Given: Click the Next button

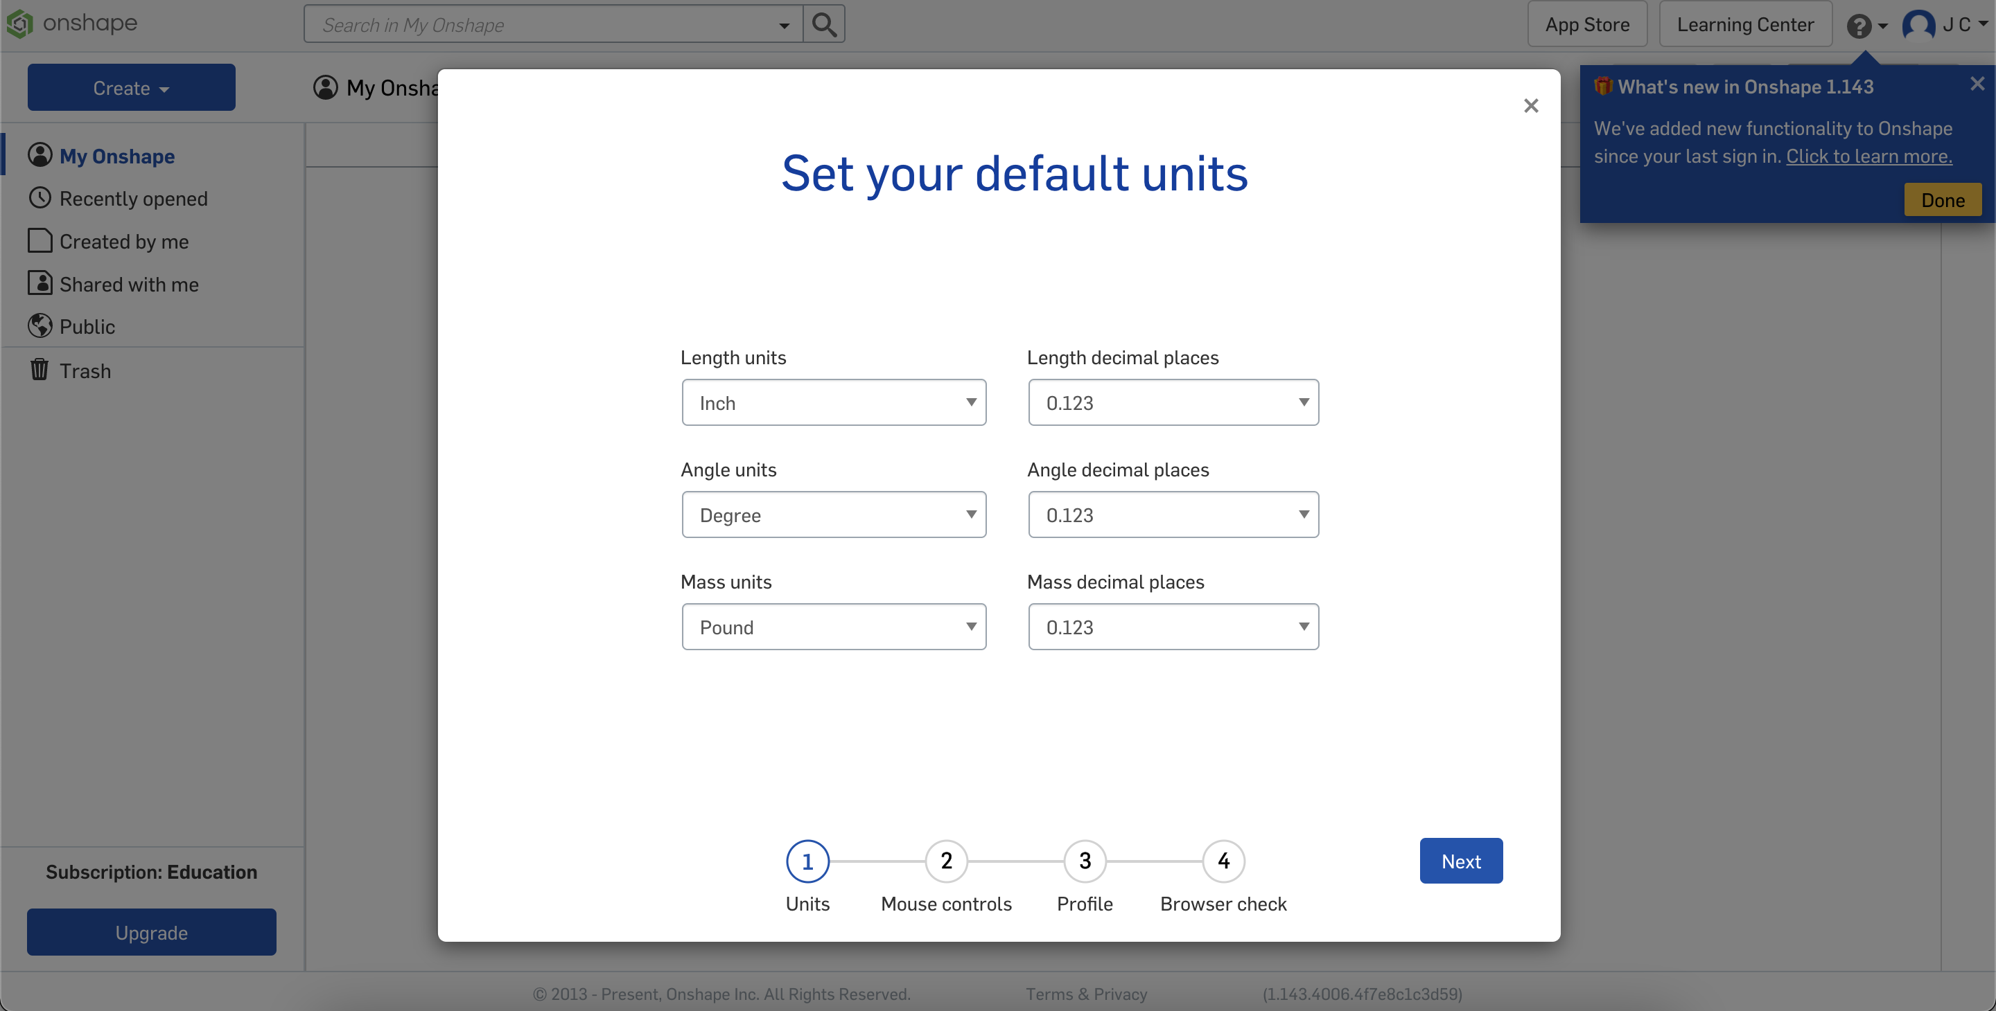Looking at the screenshot, I should pyautogui.click(x=1460, y=860).
